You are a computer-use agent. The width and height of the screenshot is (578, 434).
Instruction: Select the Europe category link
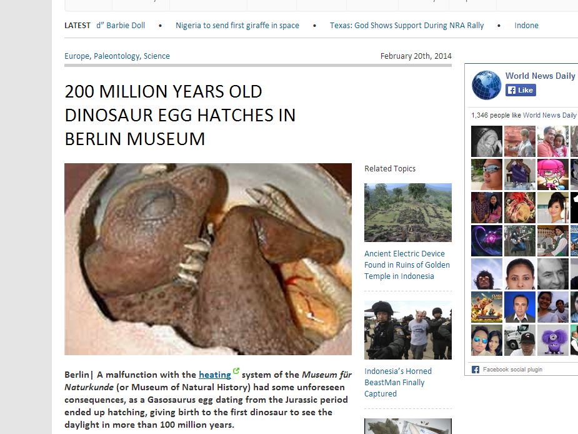coord(77,56)
